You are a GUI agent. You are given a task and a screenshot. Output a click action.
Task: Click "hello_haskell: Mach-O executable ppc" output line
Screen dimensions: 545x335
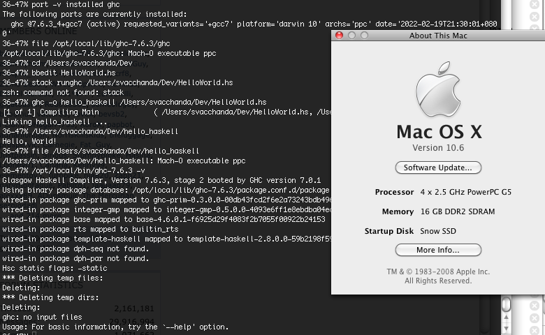point(124,161)
